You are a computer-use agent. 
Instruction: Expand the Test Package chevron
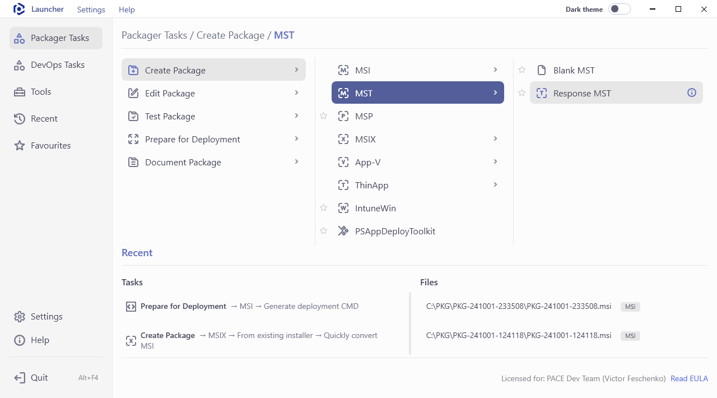tap(296, 115)
